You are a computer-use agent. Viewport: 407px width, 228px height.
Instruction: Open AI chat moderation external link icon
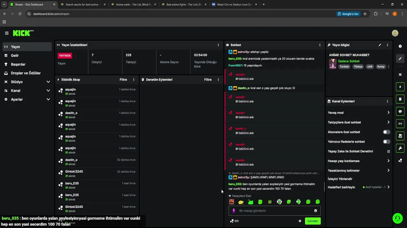click(389, 151)
